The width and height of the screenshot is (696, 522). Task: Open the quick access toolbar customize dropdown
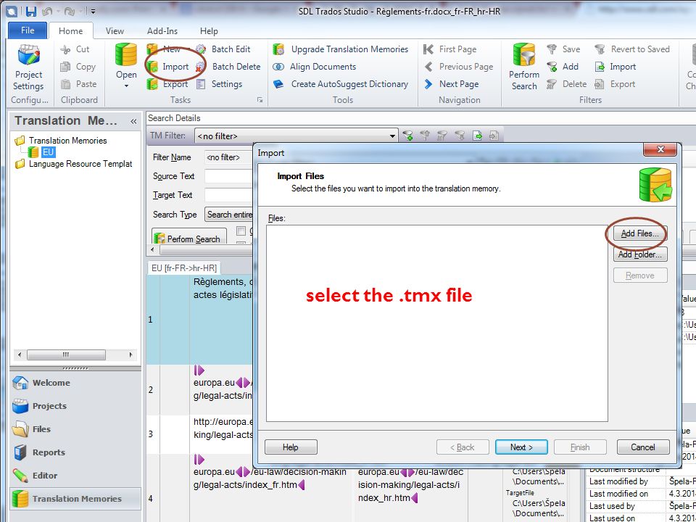tap(92, 12)
